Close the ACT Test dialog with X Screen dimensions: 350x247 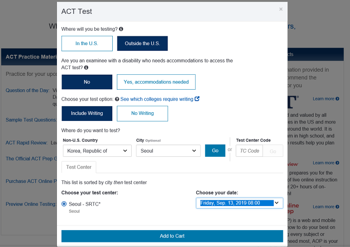(x=281, y=9)
